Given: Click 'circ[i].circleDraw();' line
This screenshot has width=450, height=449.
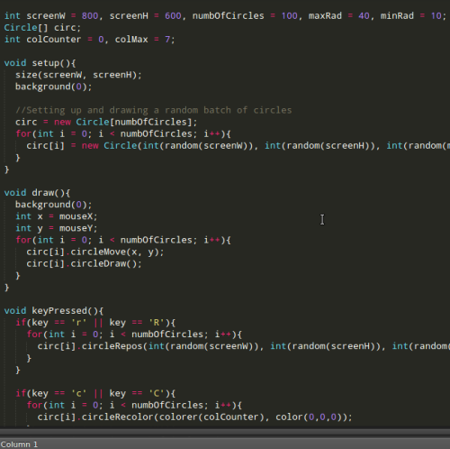Looking at the screenshot, I should click(x=84, y=263).
